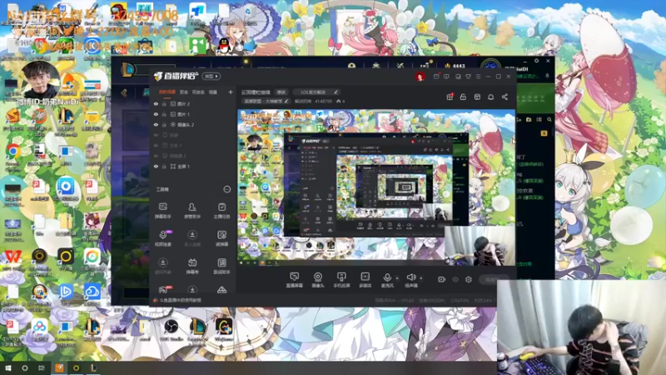This screenshot has height=375, width=666.
Task: Open stream settings gear
Action: 469,279
